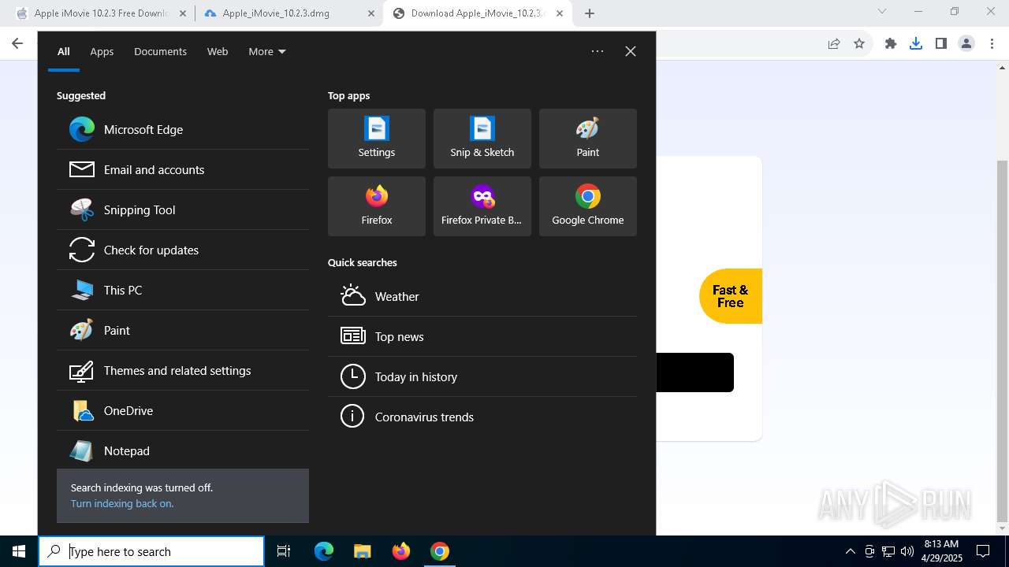Open Settings tile in Top apps
This screenshot has width=1009, height=567.
coord(377,139)
